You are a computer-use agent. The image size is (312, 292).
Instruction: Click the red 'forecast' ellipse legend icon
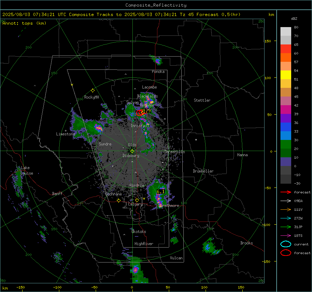[x=286, y=253]
